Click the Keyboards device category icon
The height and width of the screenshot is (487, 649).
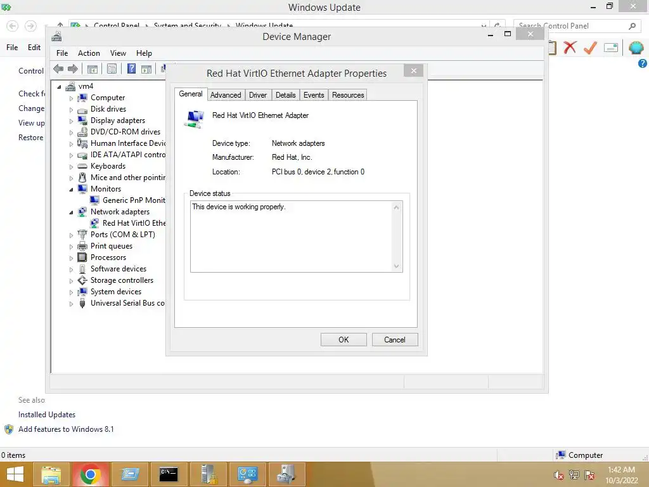click(x=82, y=166)
